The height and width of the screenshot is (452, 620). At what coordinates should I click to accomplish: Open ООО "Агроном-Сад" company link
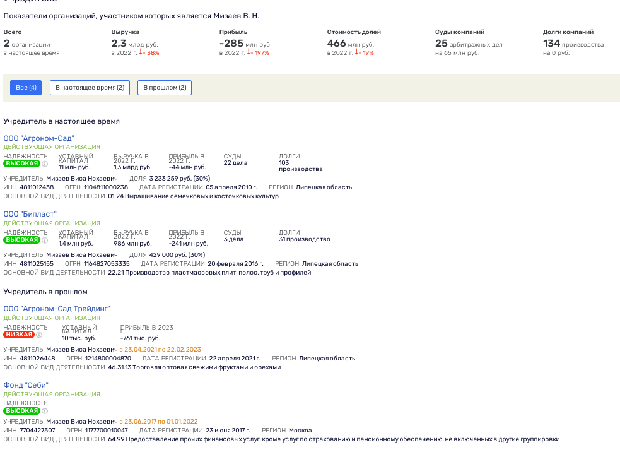pyautogui.click(x=38, y=138)
